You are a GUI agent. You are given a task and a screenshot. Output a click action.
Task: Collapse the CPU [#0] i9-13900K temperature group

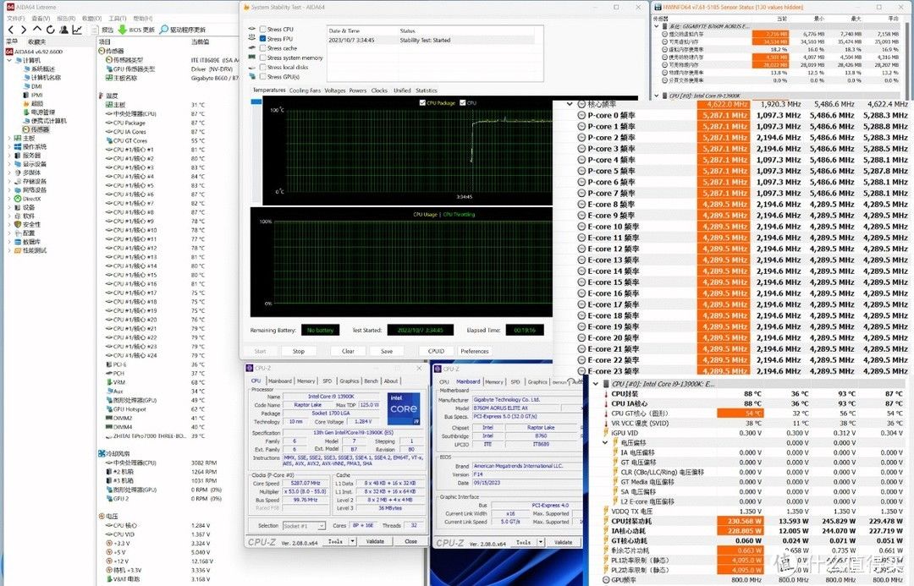click(x=596, y=384)
